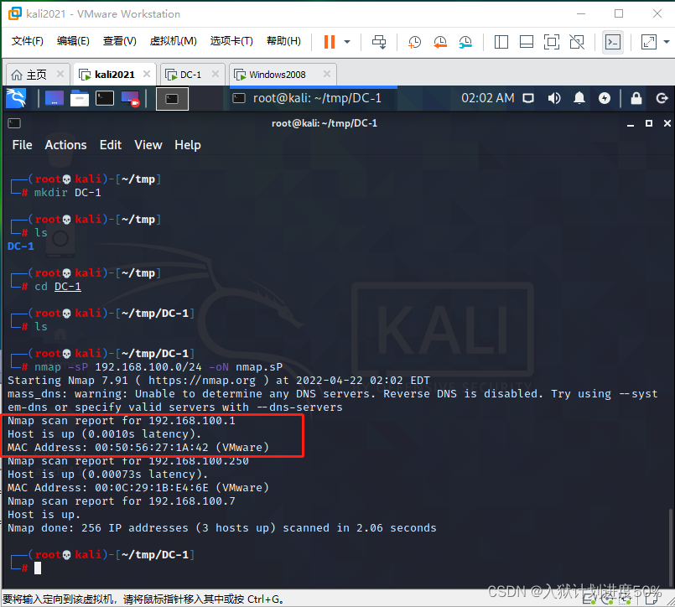Image resolution: width=675 pixels, height=607 pixels.
Task: Click the show desktop icon in Kali panel
Action: click(55, 98)
